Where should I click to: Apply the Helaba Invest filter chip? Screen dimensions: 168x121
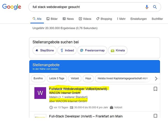[x=123, y=78]
